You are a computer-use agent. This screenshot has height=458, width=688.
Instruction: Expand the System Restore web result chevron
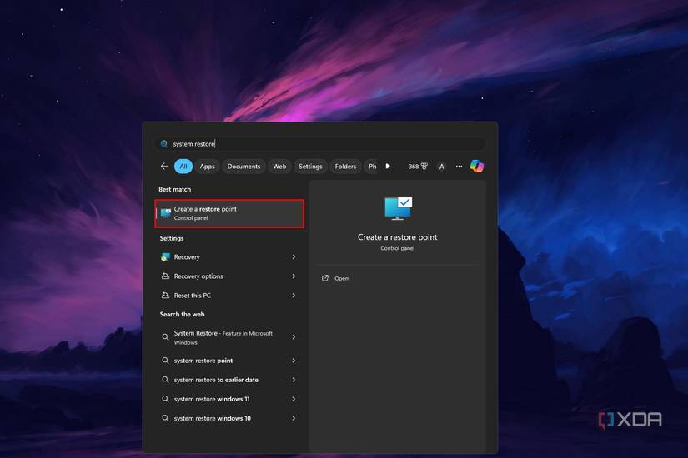[x=294, y=337]
